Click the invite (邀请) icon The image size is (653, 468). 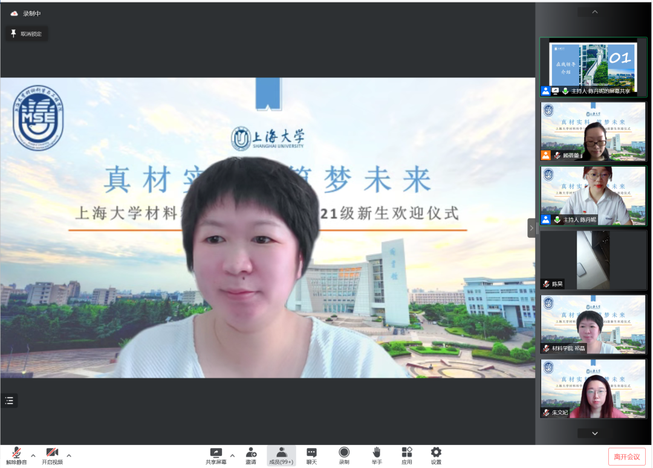(x=251, y=455)
